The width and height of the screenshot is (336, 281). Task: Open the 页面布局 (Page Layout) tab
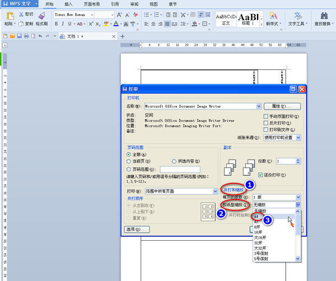coord(92,4)
